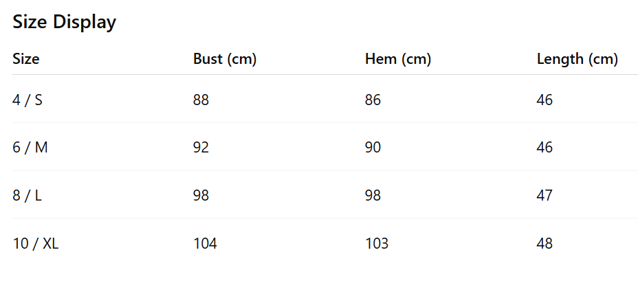Screen dimensions: 638x283
Task: Click bust value 104 for size XL
Action: pyautogui.click(x=205, y=243)
